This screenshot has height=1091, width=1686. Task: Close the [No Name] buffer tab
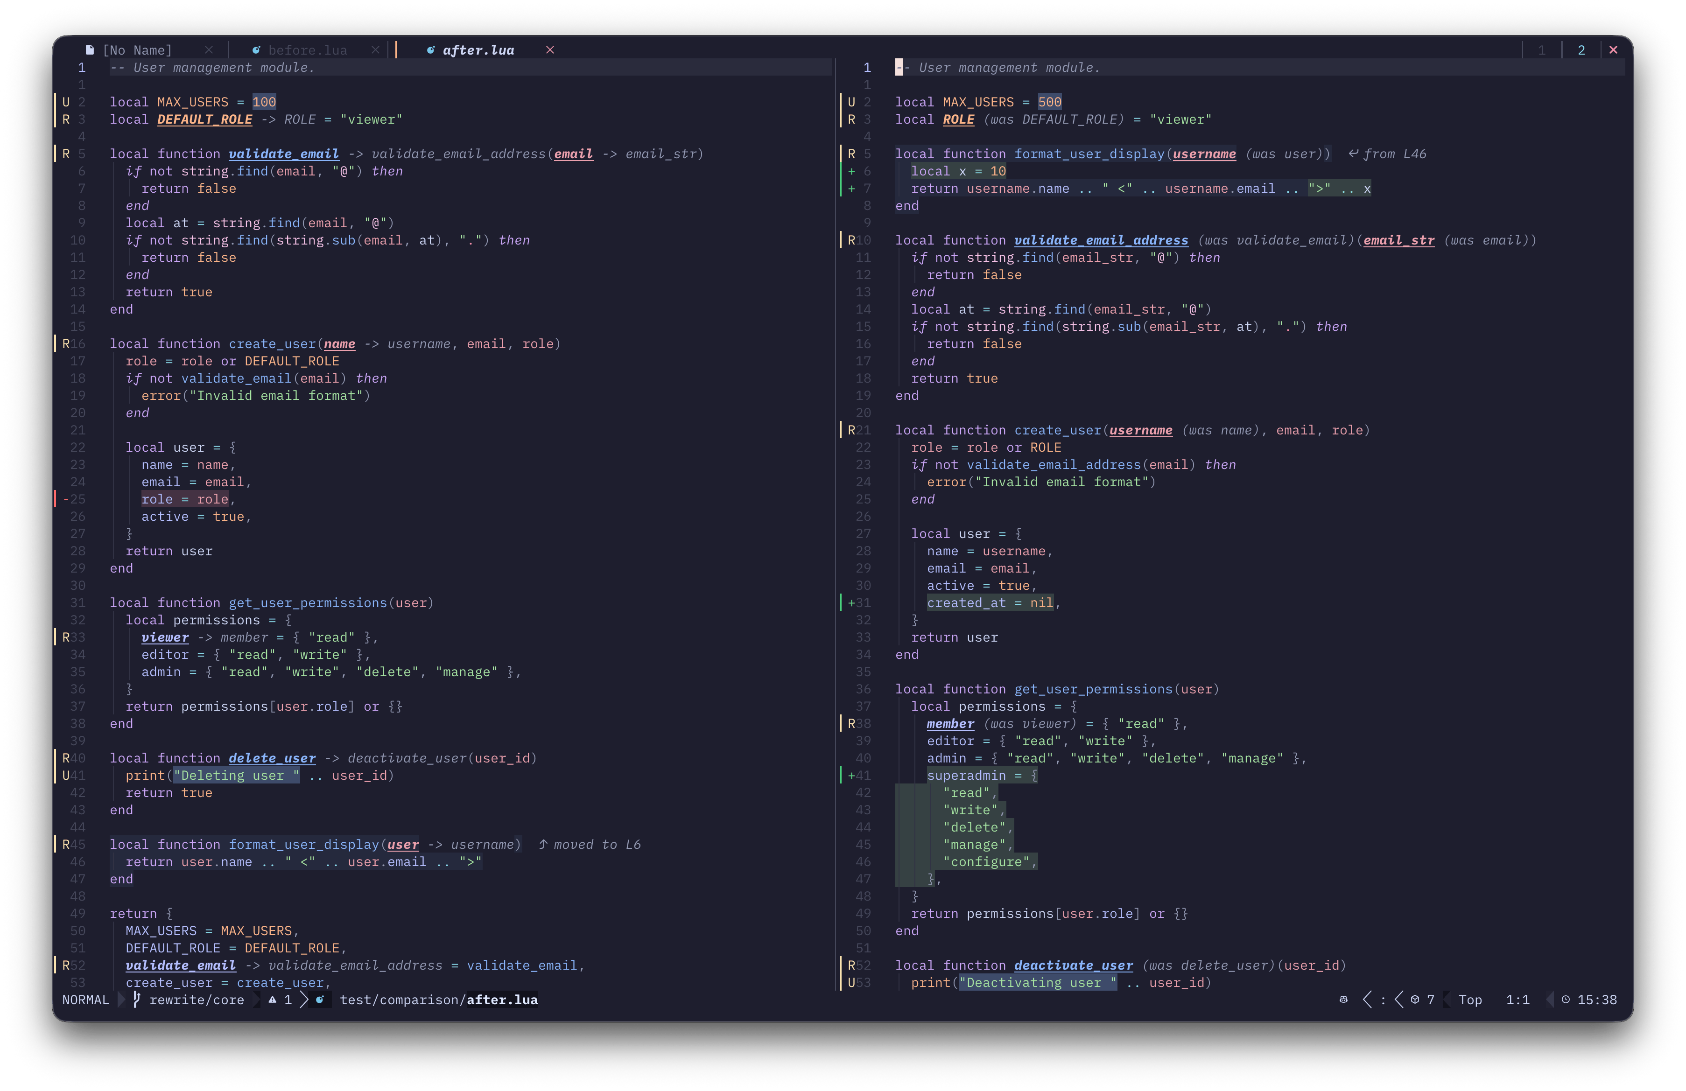[208, 50]
